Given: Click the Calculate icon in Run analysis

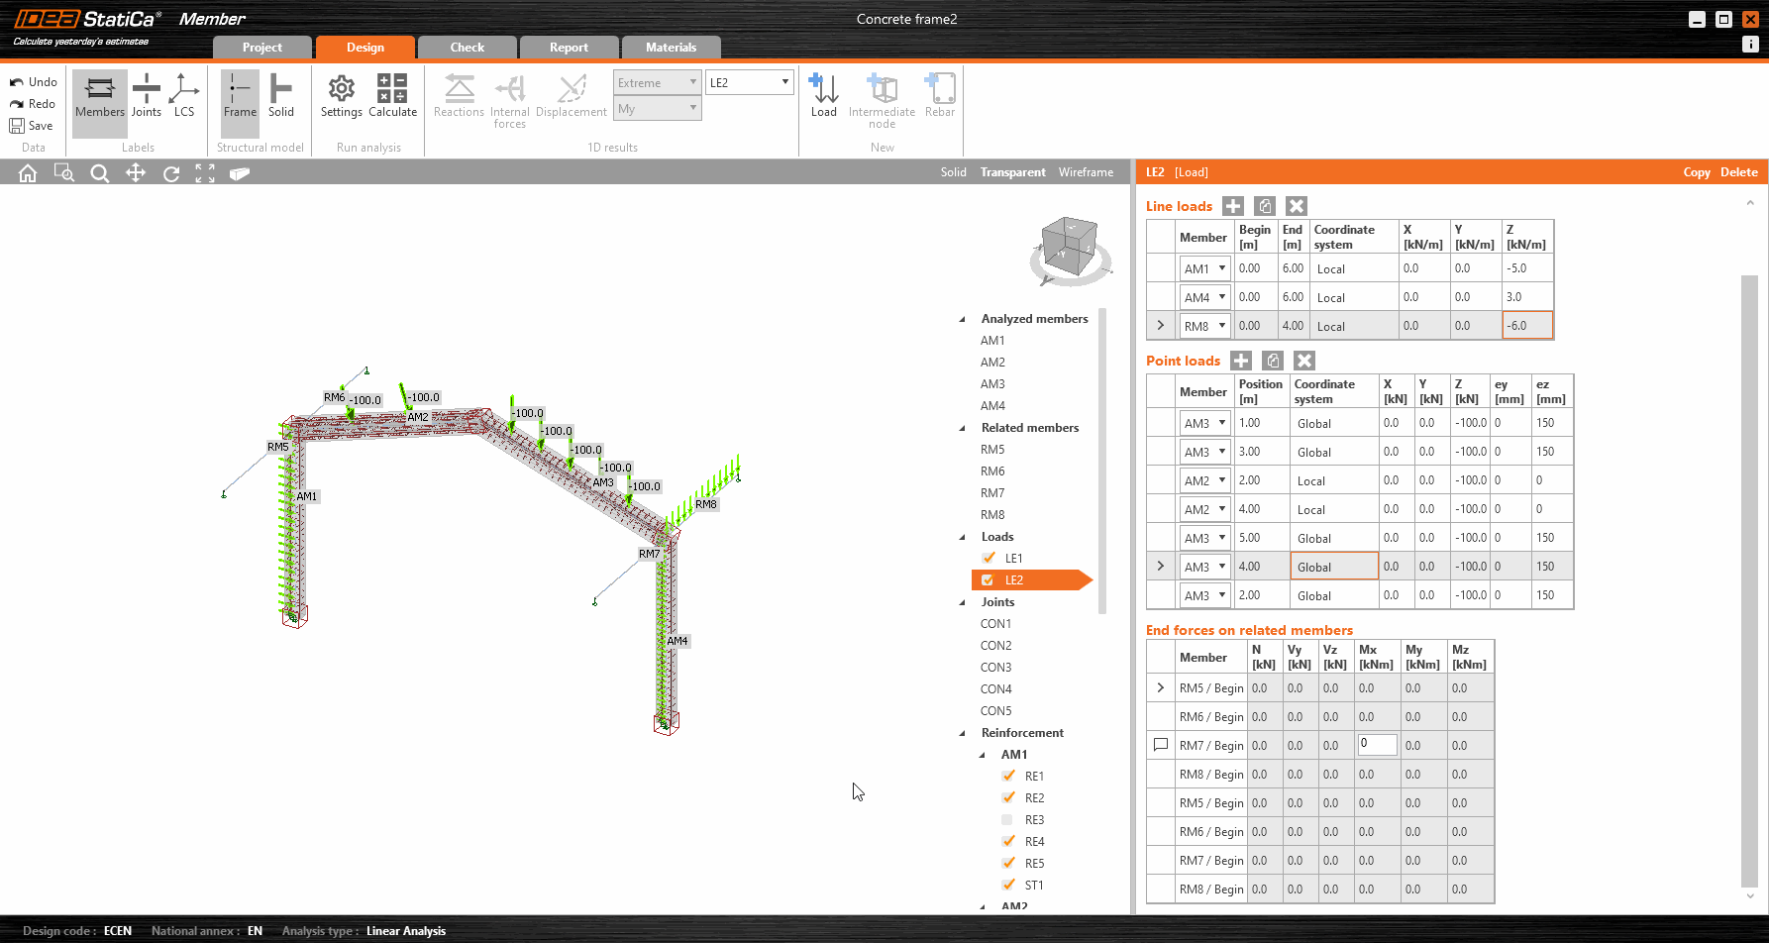Looking at the screenshot, I should pos(392,95).
